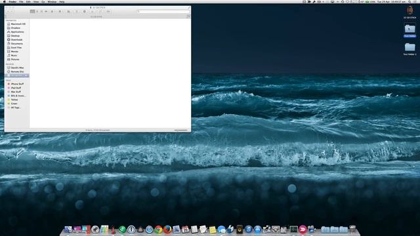The image size is (420, 236).
Task: Open the Edit menu
Action: coord(28,1)
